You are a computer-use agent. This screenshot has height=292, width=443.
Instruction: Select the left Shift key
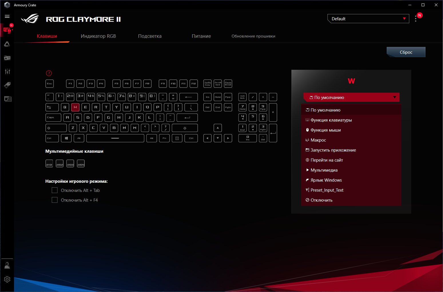(x=56, y=128)
